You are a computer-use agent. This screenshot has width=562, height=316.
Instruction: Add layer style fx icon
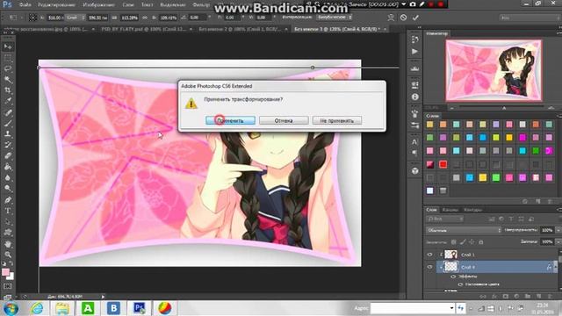494,297
